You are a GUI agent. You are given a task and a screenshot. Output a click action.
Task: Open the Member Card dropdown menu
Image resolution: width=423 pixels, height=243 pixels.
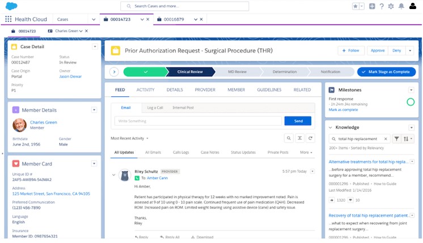click(x=94, y=164)
